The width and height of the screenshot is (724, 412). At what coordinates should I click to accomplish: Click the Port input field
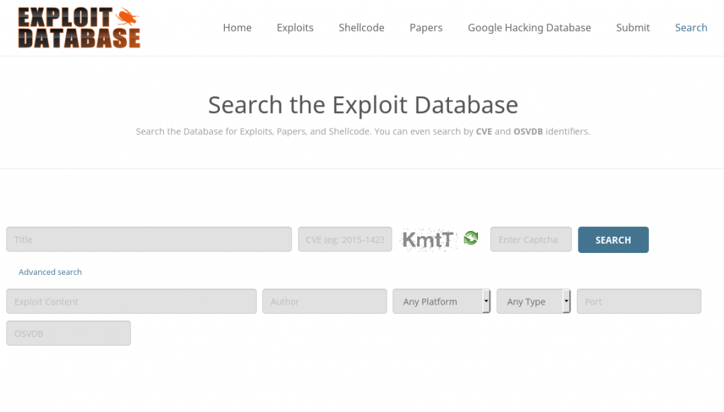coord(638,302)
